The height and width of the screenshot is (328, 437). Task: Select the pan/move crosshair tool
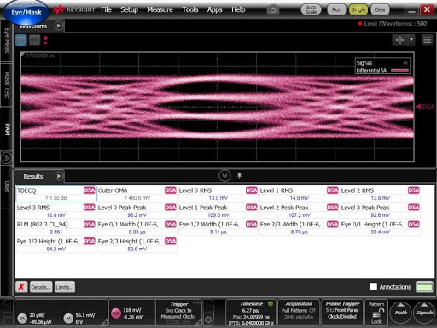399,40
